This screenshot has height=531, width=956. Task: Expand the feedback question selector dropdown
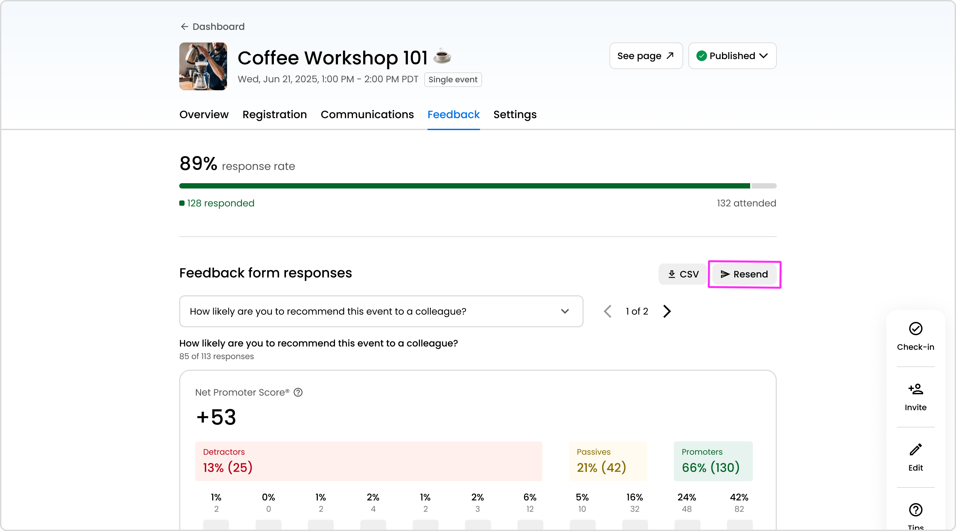(x=381, y=311)
